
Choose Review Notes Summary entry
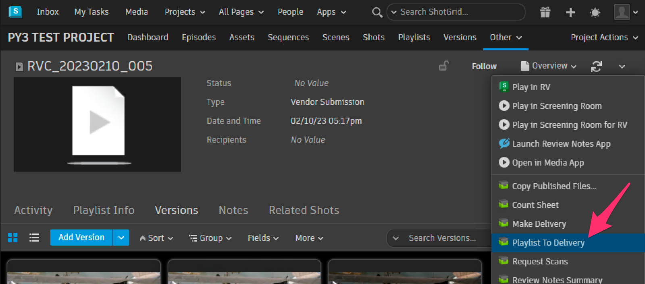(x=568, y=279)
